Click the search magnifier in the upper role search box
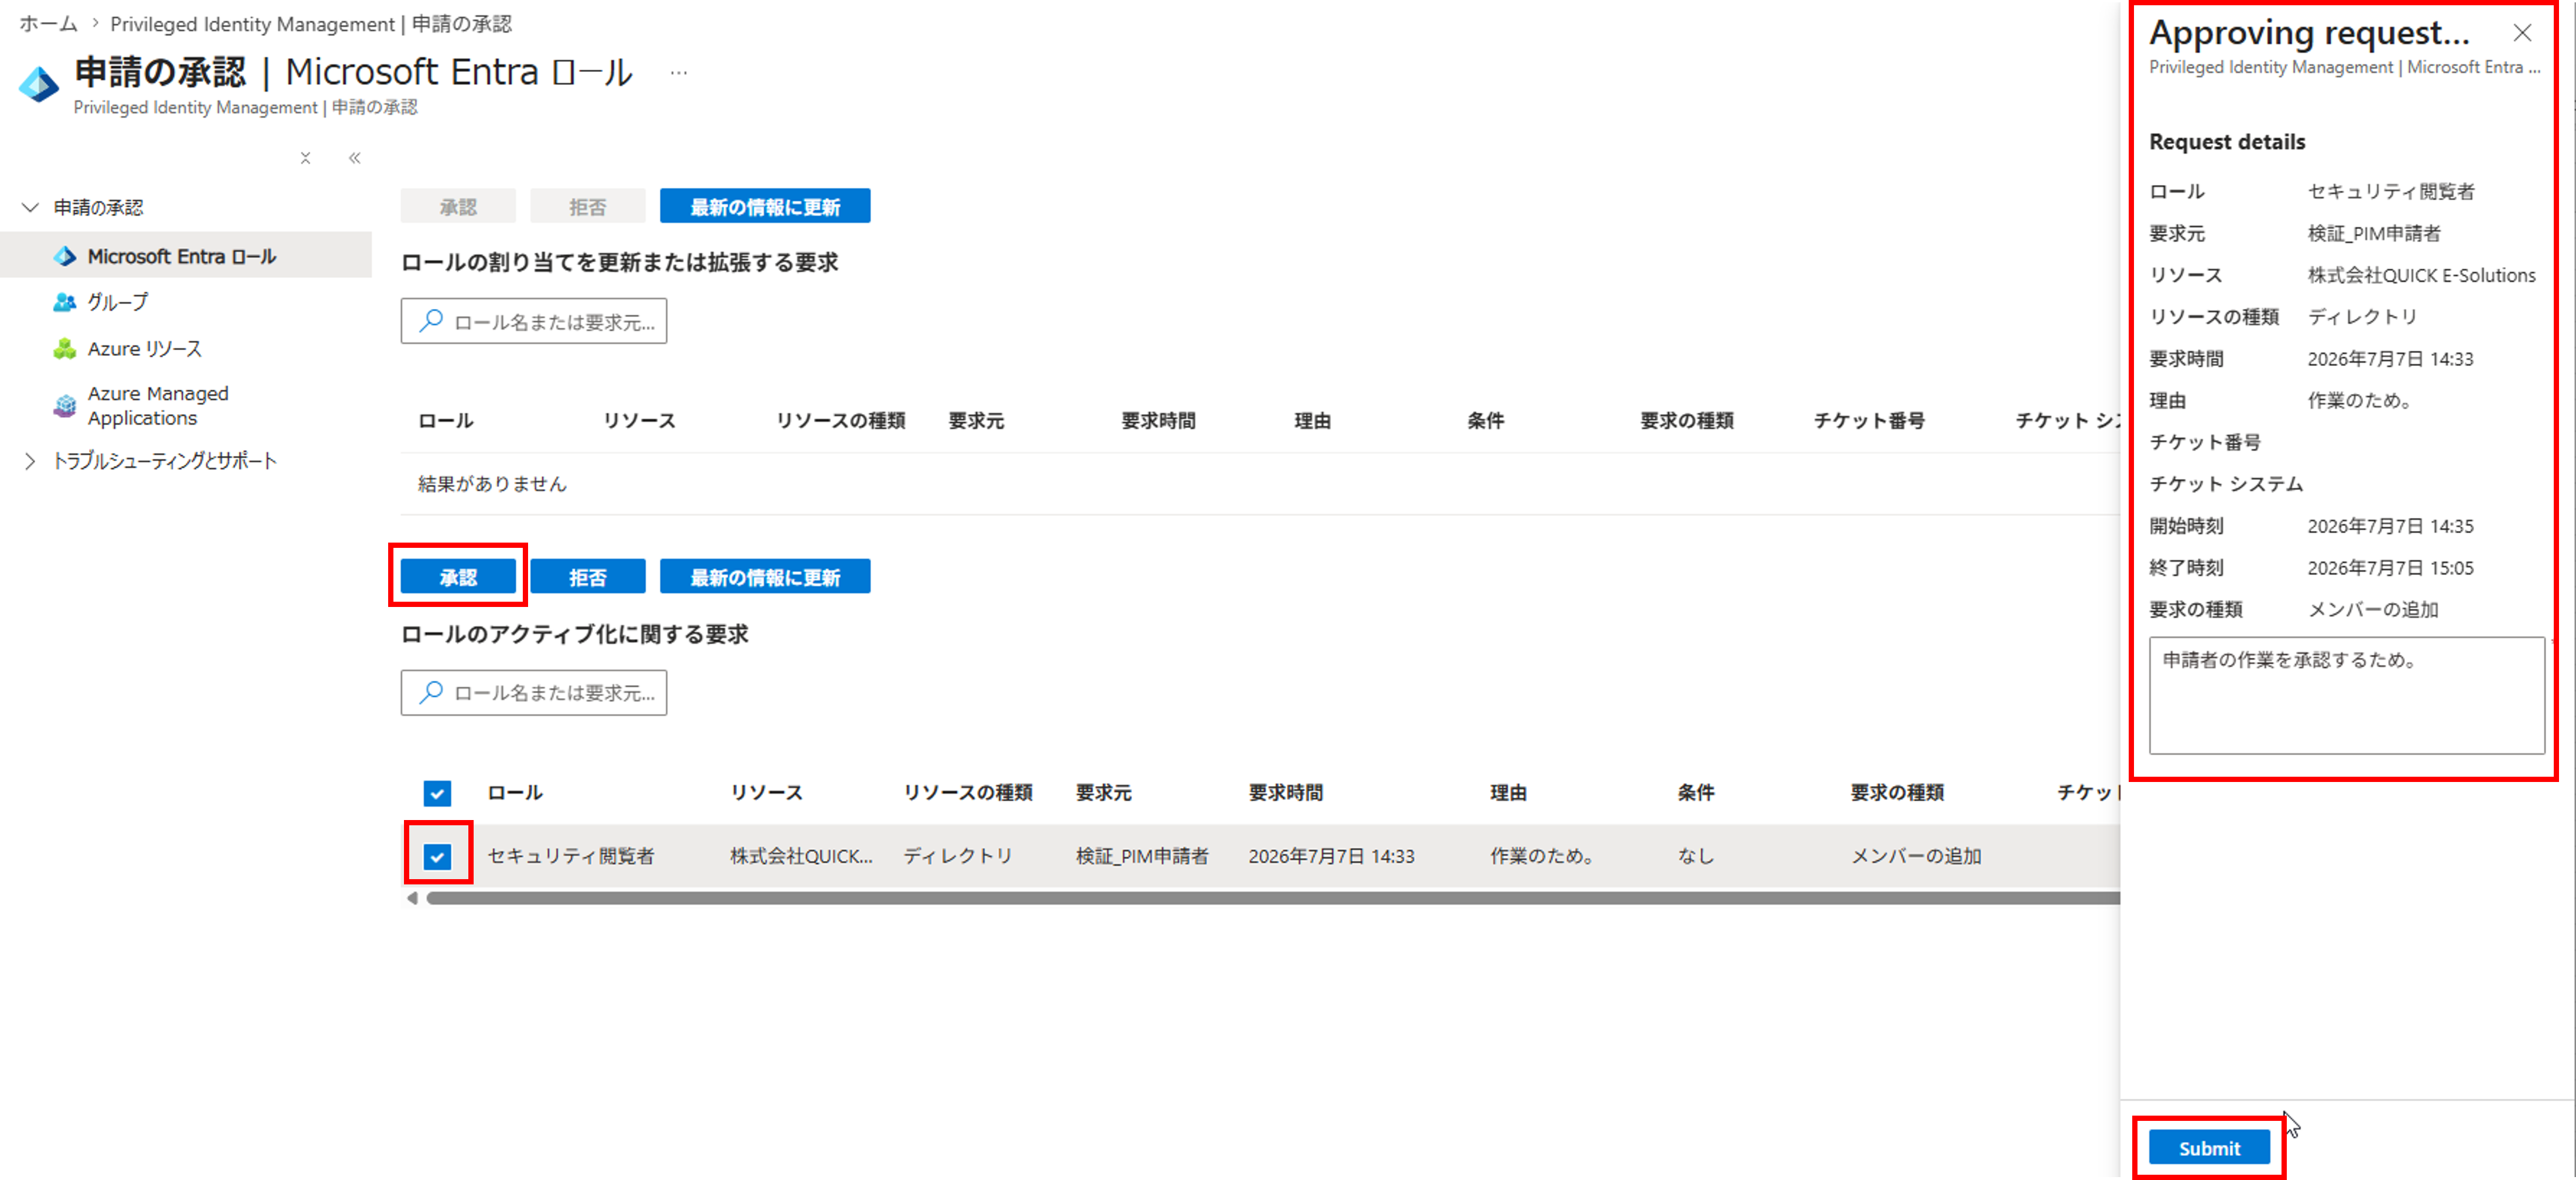 coord(431,321)
